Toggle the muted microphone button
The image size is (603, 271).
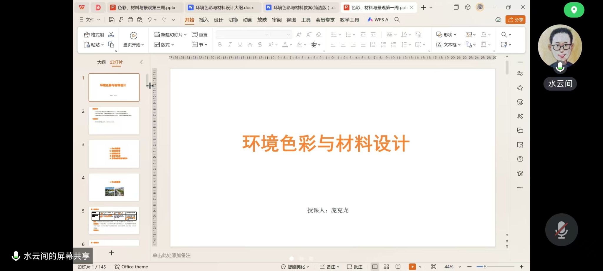point(561,230)
